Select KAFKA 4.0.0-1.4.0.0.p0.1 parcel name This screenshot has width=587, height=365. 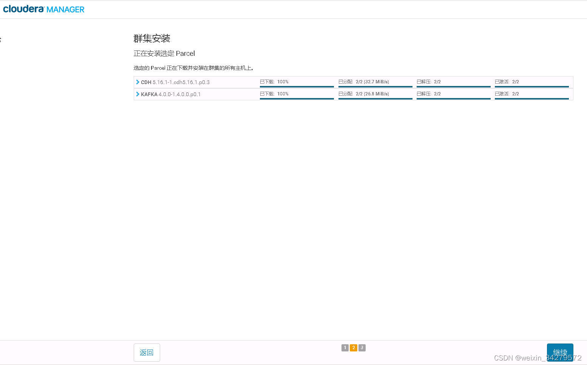[171, 94]
